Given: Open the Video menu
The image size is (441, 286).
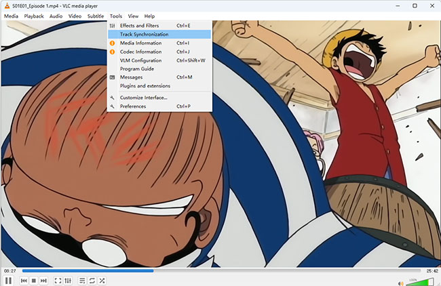Looking at the screenshot, I should coord(75,16).
